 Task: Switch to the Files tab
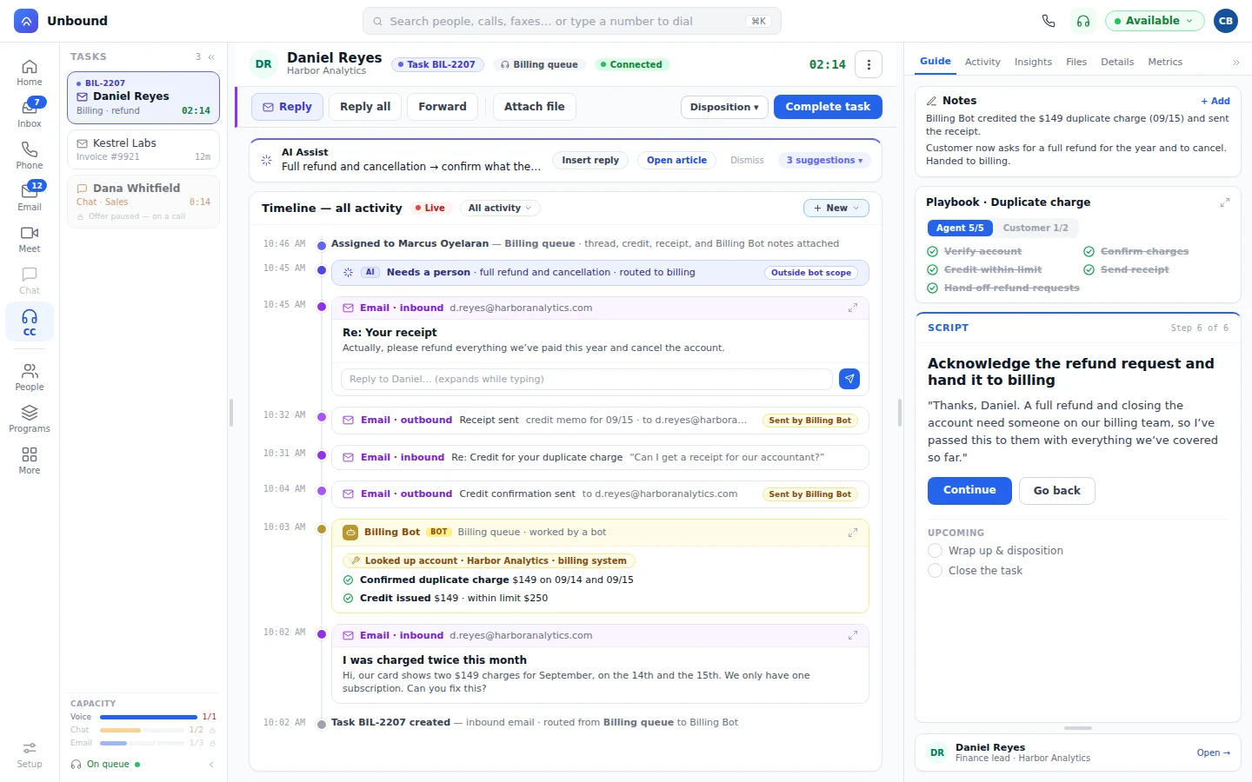tap(1076, 63)
